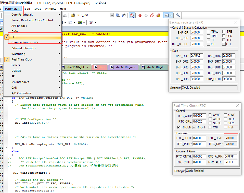Viewport: 244px width, 193px height.
Task: Open the SVCS menu
Action: coord(38,9)
